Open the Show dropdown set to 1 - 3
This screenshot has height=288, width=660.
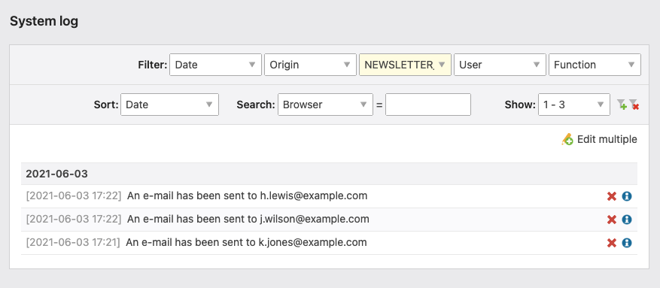pos(574,105)
